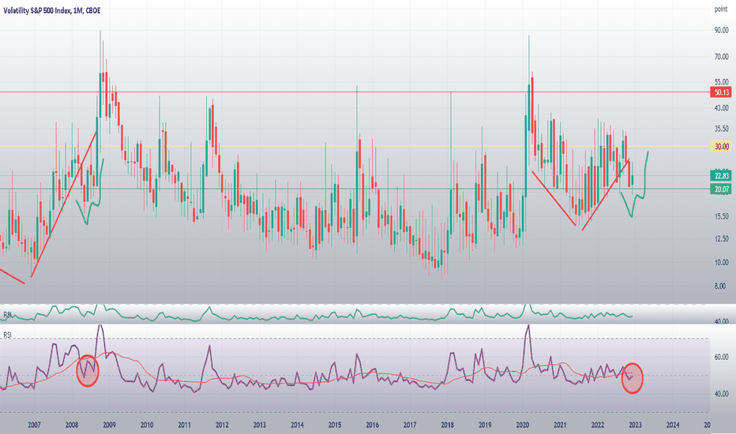Click the 2024 label on time axis
This screenshot has height=434, width=736.
click(x=673, y=425)
